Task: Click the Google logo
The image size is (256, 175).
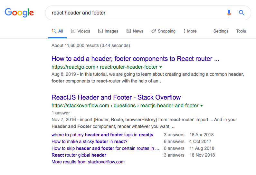Action: click(19, 13)
